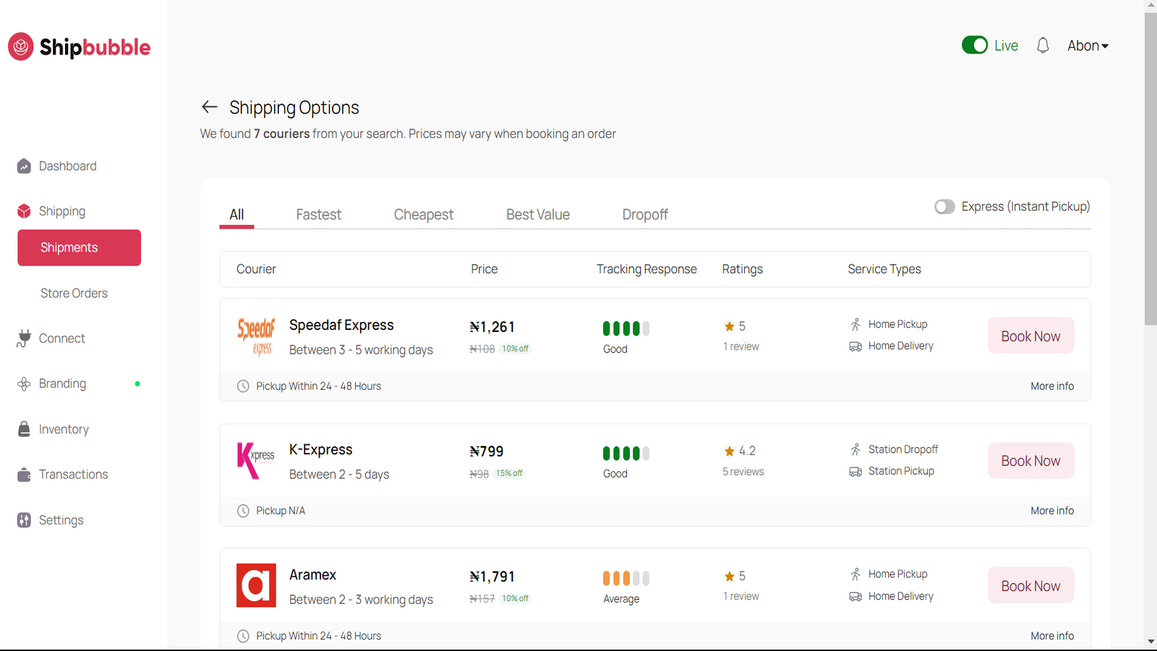The height and width of the screenshot is (651, 1157).
Task: Expand More info for Speedaf Express
Action: point(1051,386)
